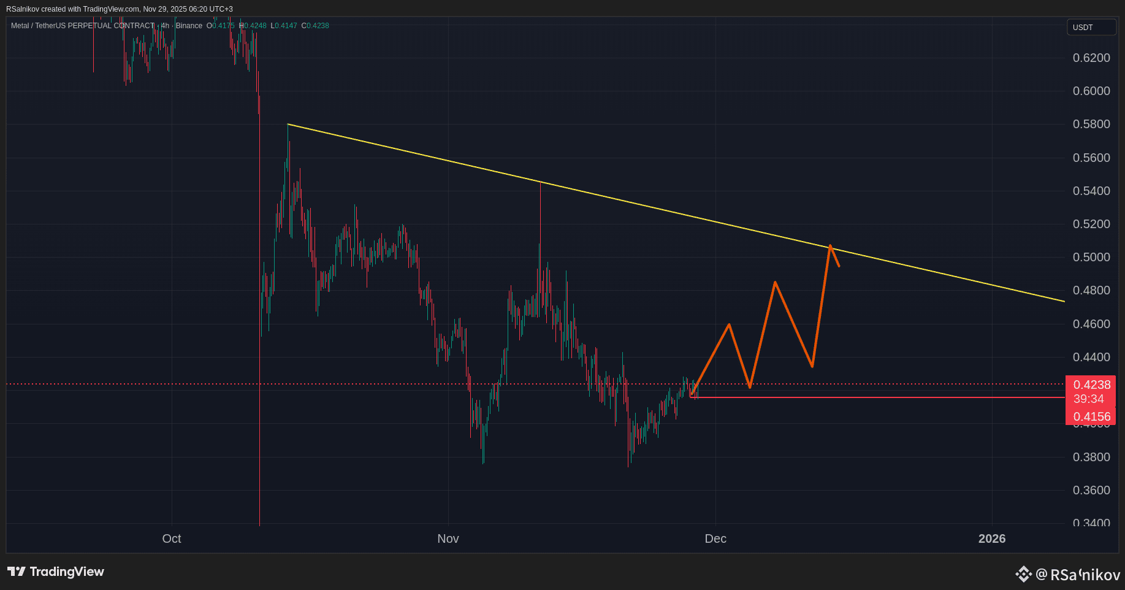The height and width of the screenshot is (590, 1125).
Task: Click the 0.4400 price axis label
Action: tap(1091, 357)
